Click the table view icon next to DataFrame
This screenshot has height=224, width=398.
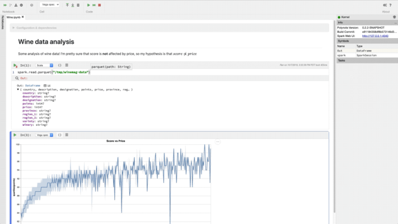45,85
